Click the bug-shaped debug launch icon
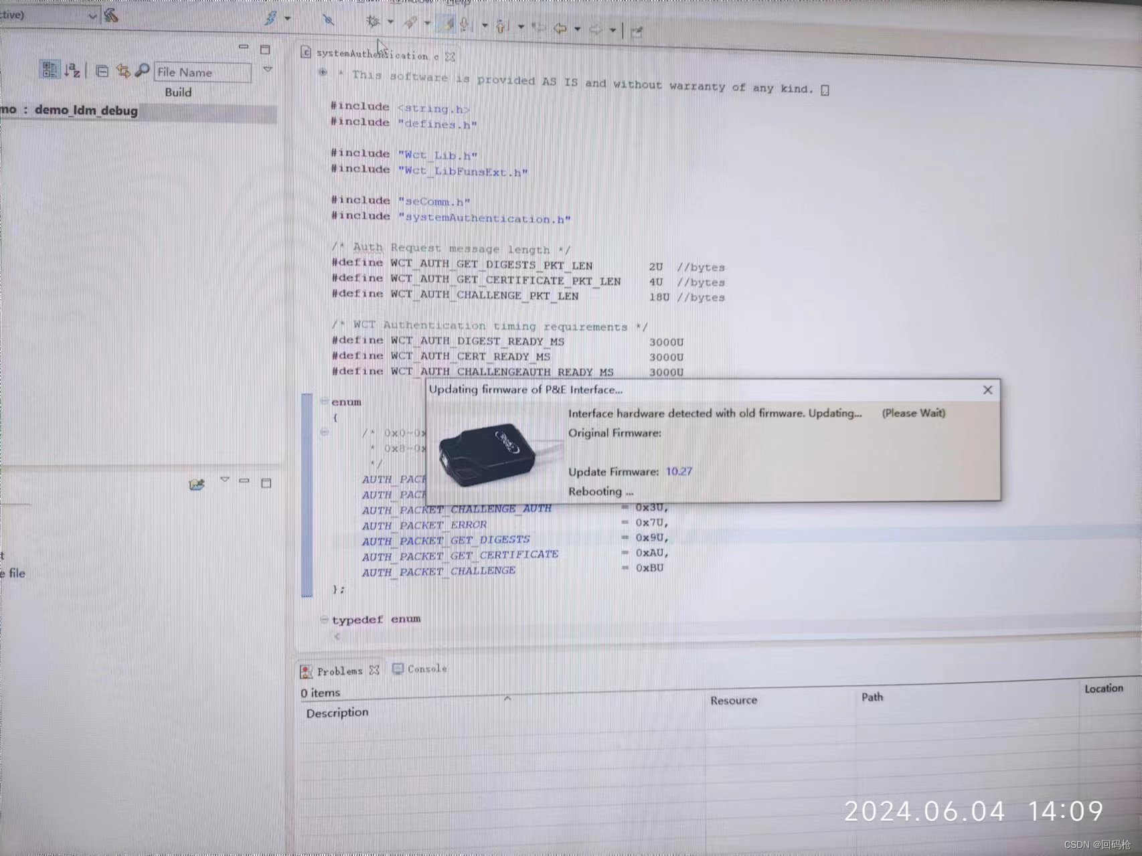1142x856 pixels. [374, 23]
